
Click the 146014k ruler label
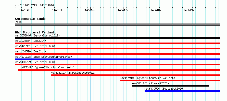(24, 10)
